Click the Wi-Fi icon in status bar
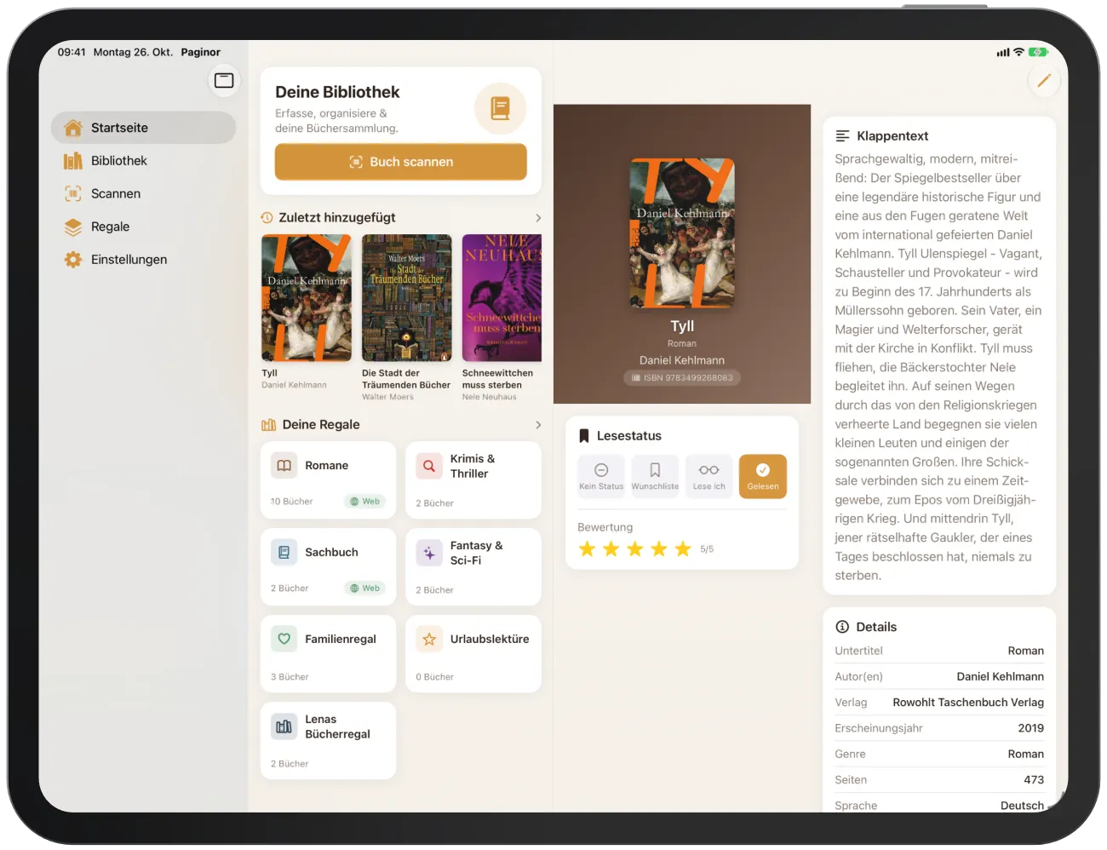This screenshot has width=1107, height=850. point(1018,52)
